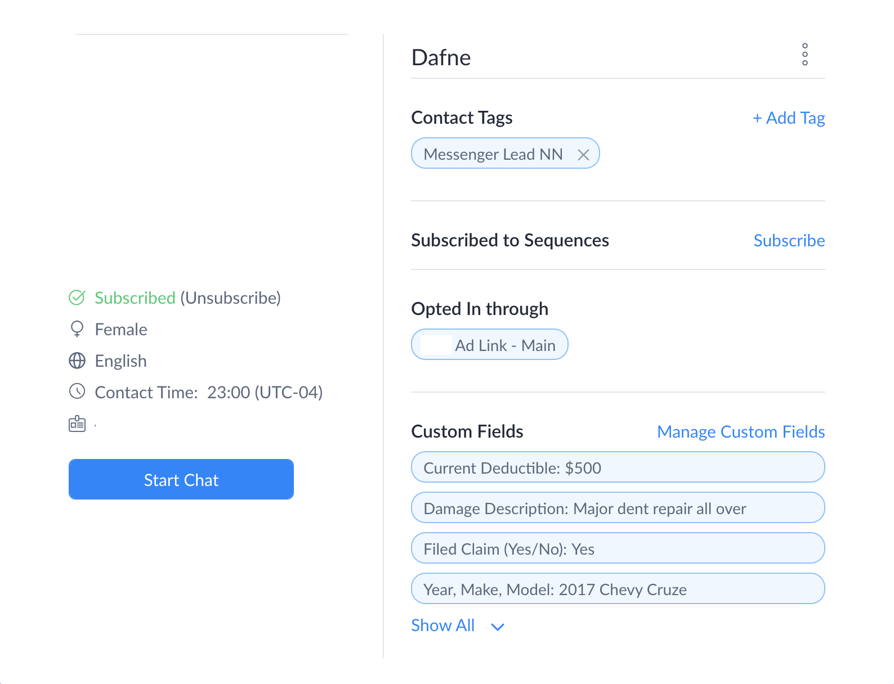The image size is (894, 684).
Task: Edit the Damage Description field
Action: [x=618, y=508]
